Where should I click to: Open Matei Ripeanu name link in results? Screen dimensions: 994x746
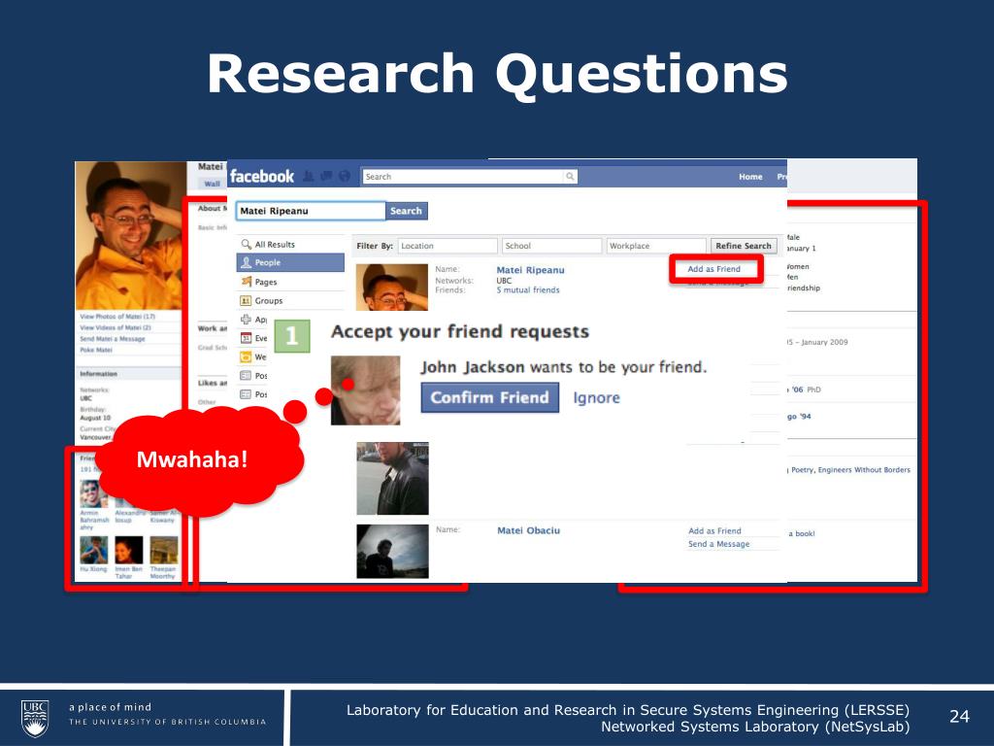click(x=531, y=270)
